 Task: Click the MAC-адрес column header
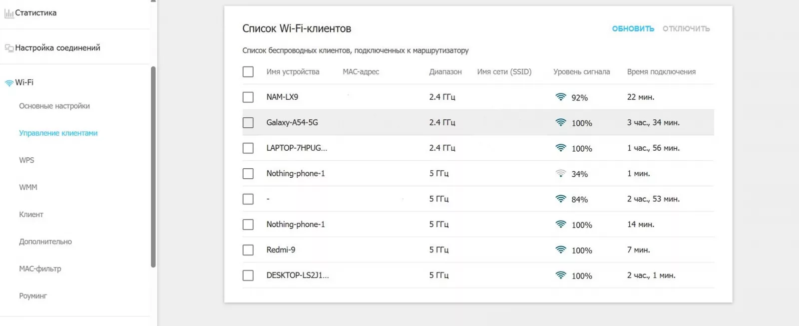(361, 72)
